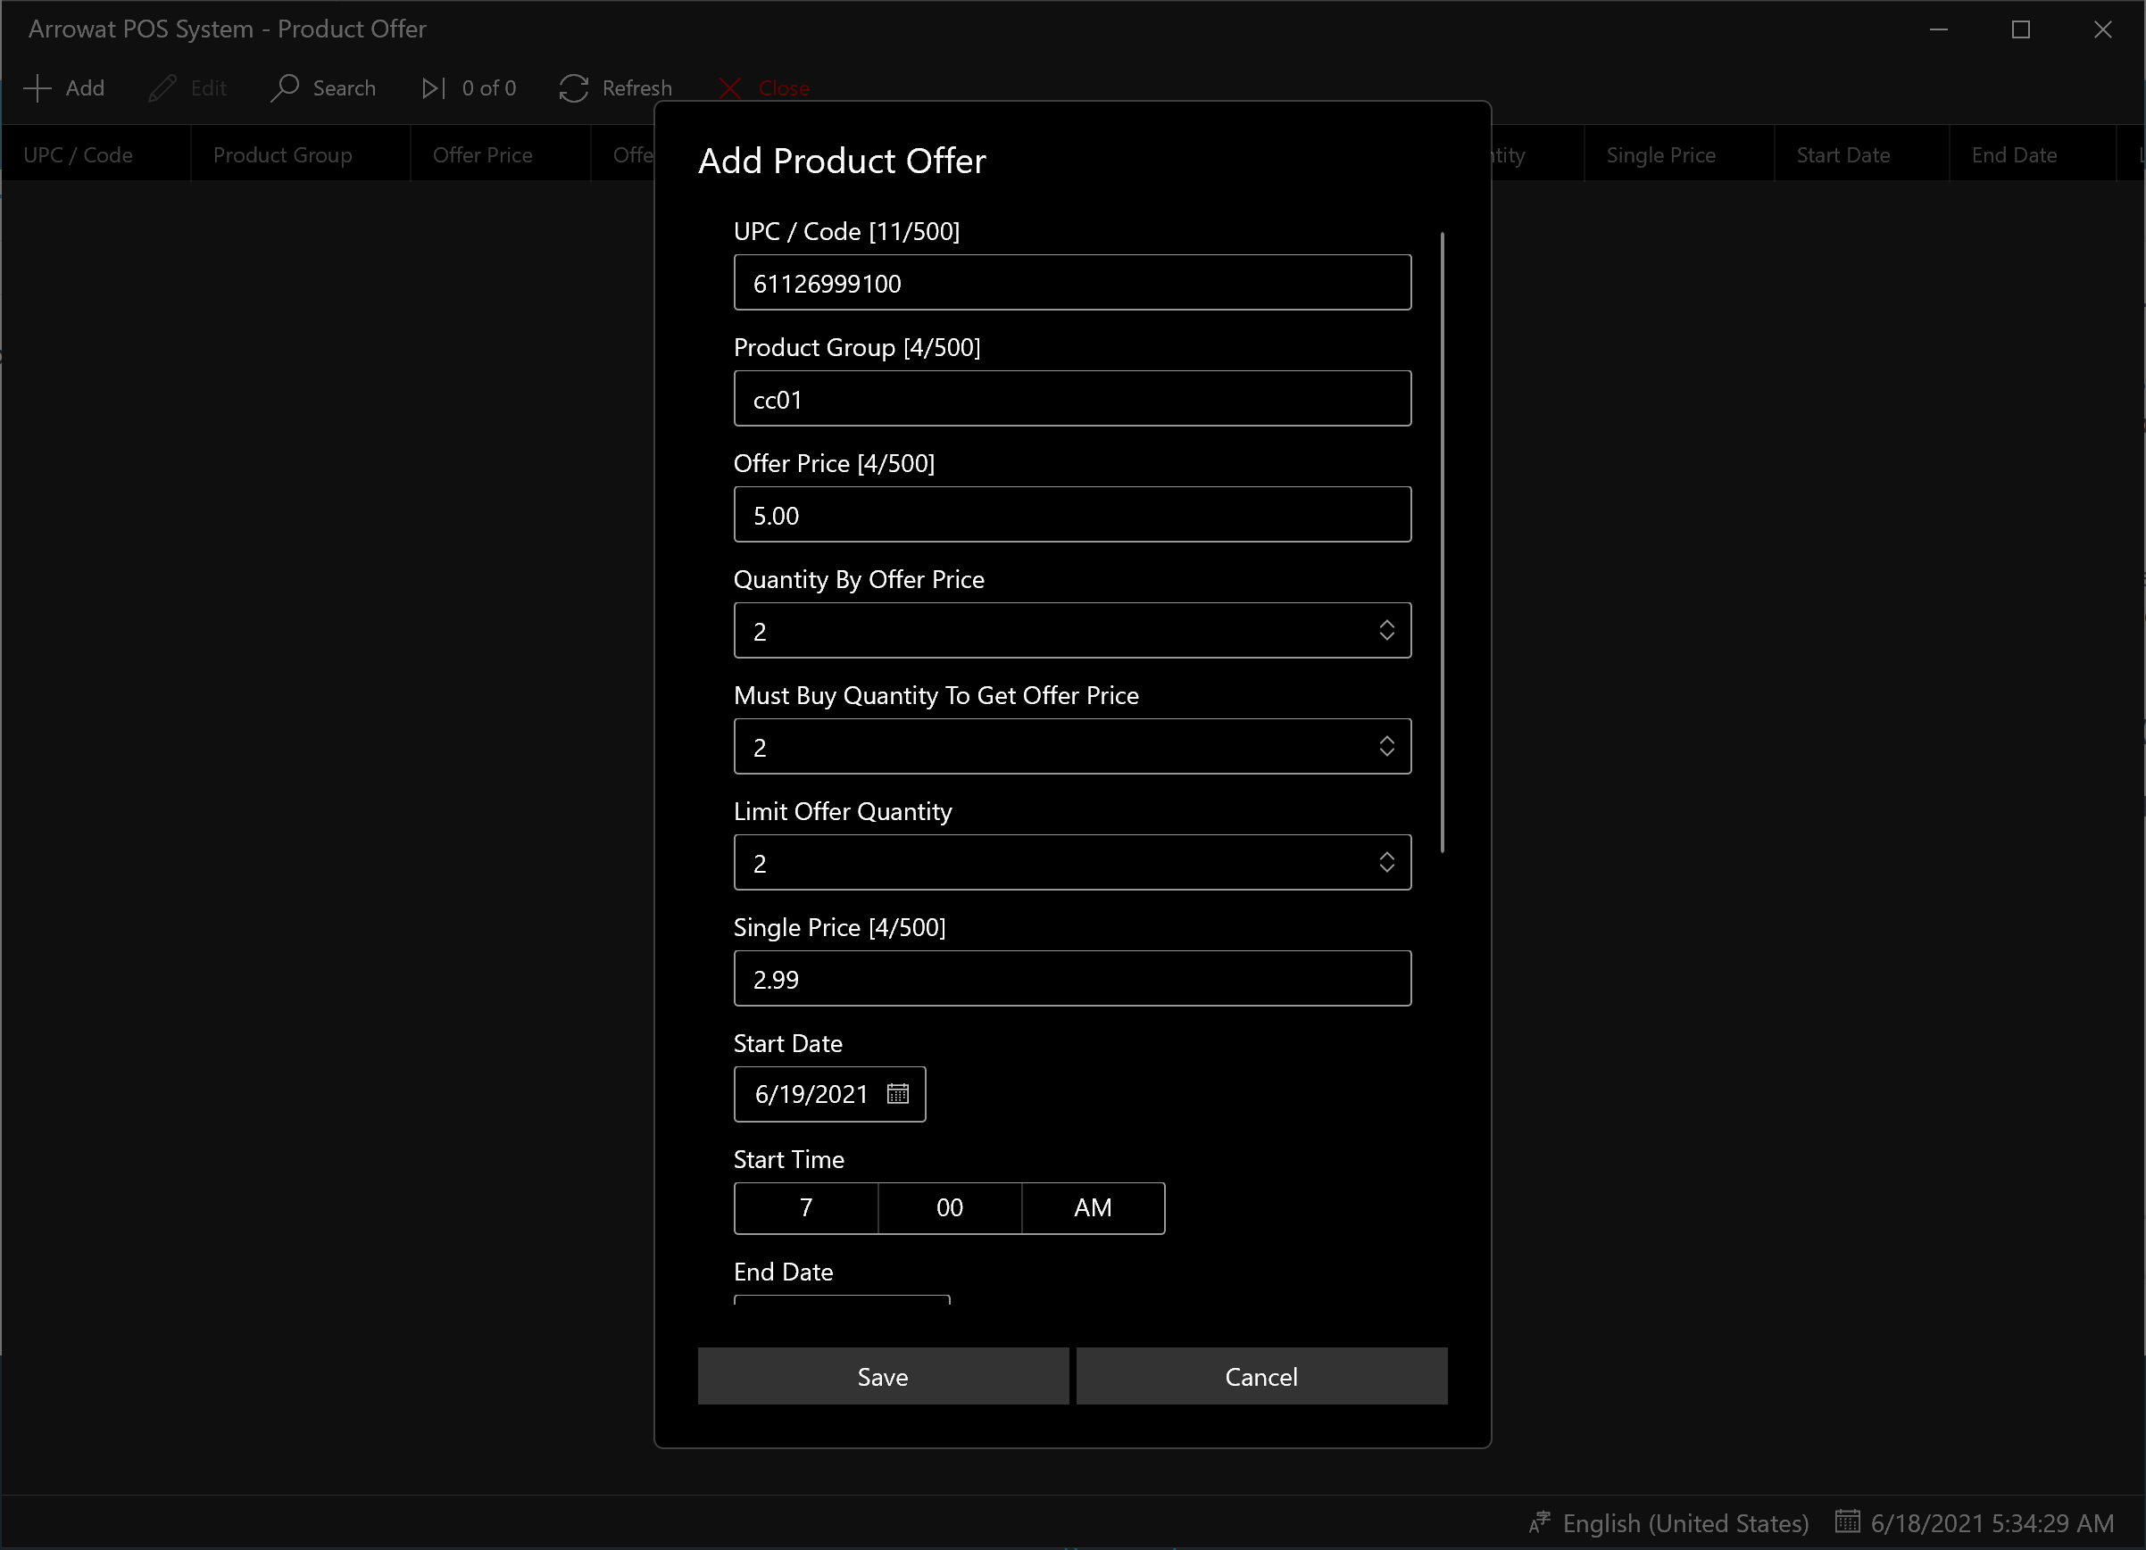Click the dialog vertical scrollbar

[1442, 543]
